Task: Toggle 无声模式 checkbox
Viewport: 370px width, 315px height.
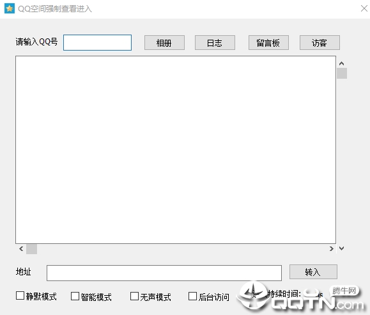Action: click(x=134, y=296)
